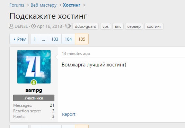The height and width of the screenshot is (128, 185).
Task: Click the green online status badge
Action: tap(34, 82)
